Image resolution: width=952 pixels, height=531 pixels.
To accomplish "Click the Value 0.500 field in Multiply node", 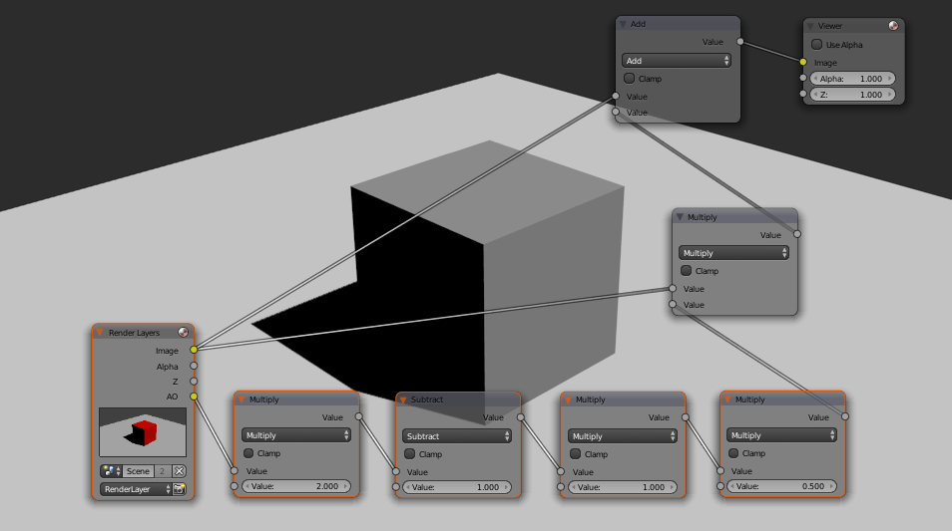I will tap(781, 486).
